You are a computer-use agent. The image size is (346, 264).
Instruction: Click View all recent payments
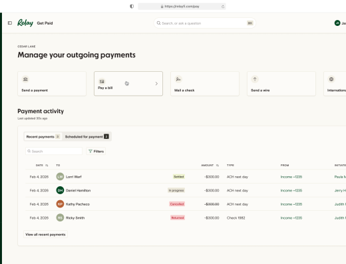[x=45, y=234]
